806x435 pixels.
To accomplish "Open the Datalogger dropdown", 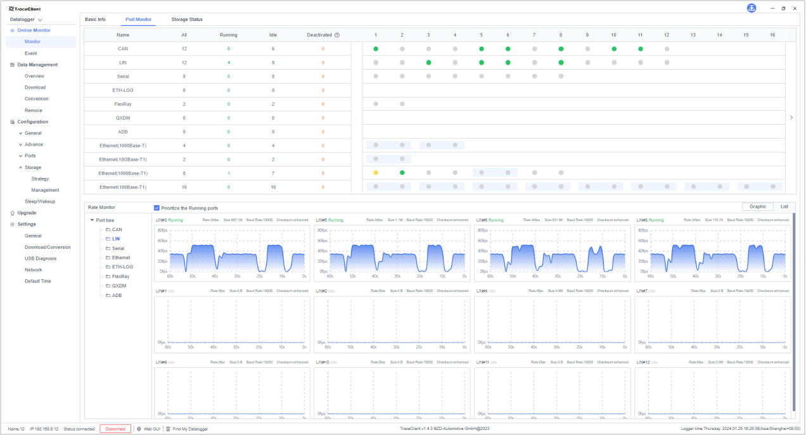I will pos(27,20).
